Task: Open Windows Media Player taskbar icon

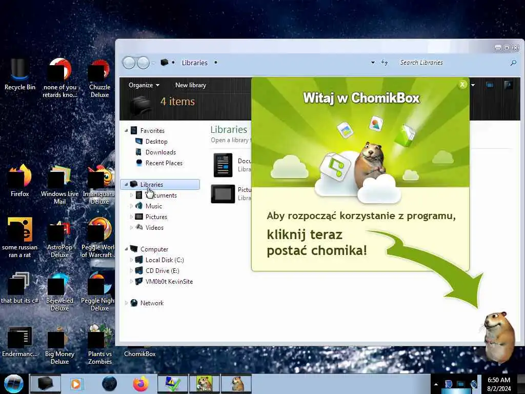Action: (76, 384)
